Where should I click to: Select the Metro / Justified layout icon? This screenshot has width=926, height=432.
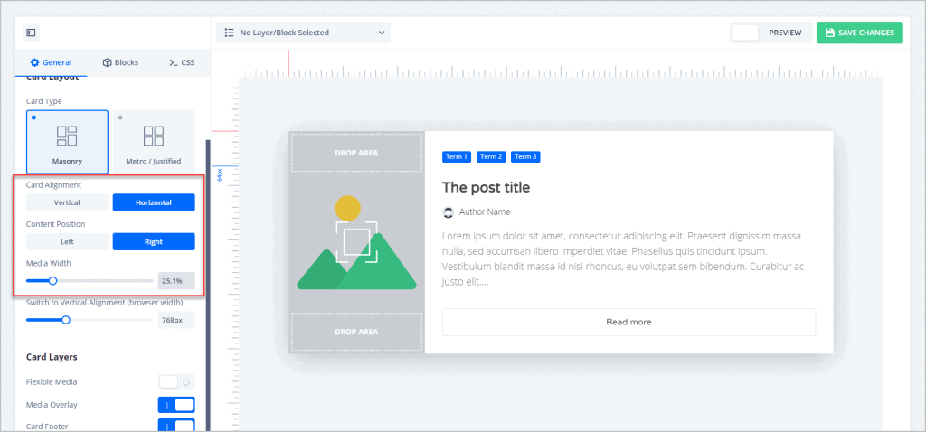(154, 136)
